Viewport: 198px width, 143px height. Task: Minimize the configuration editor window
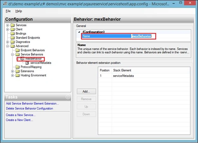coord(174,3)
